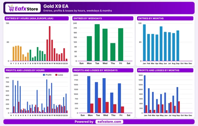Viewport: 198px width, 126px height.
Task: Select the Profits and Losses by Months header
Action: click(x=165, y=70)
